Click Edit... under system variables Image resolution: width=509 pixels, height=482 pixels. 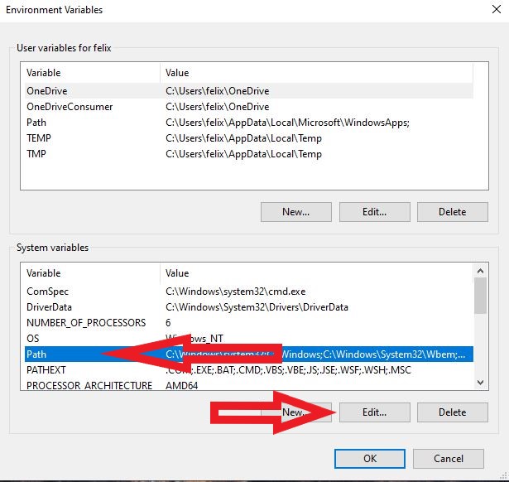coord(374,412)
